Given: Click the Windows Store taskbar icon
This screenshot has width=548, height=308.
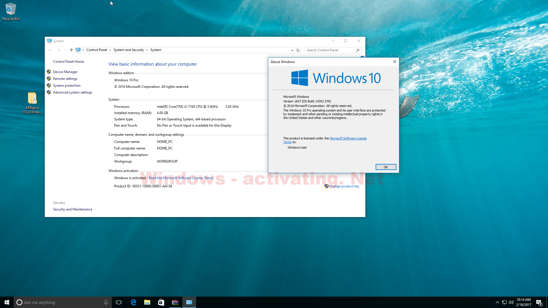Looking at the screenshot, I should (161, 302).
